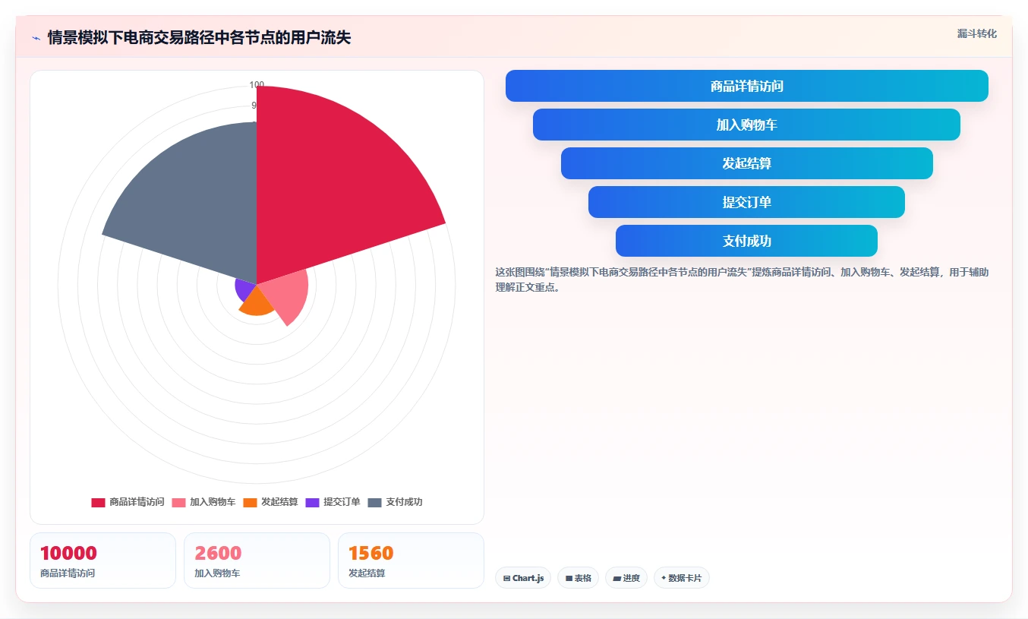Viewport: 1028px width, 619px height.
Task: Click the 加入购物车 funnel bar
Action: [x=747, y=125]
